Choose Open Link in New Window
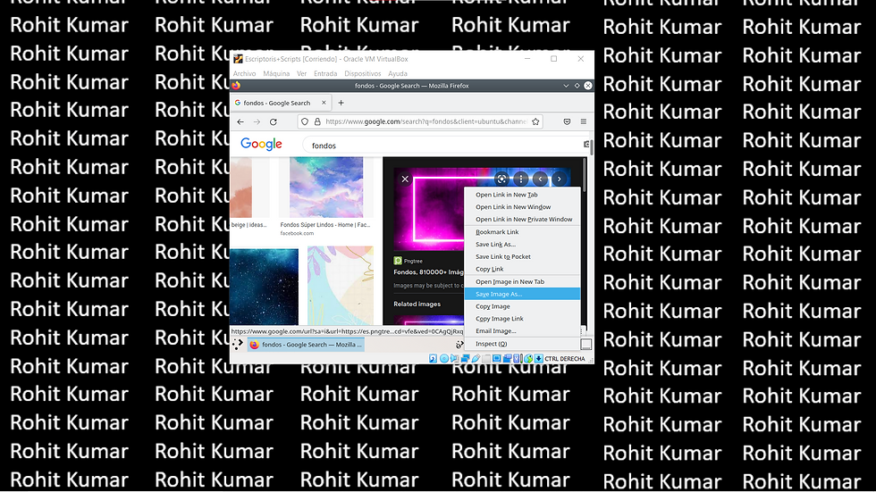The image size is (876, 492). [522, 207]
